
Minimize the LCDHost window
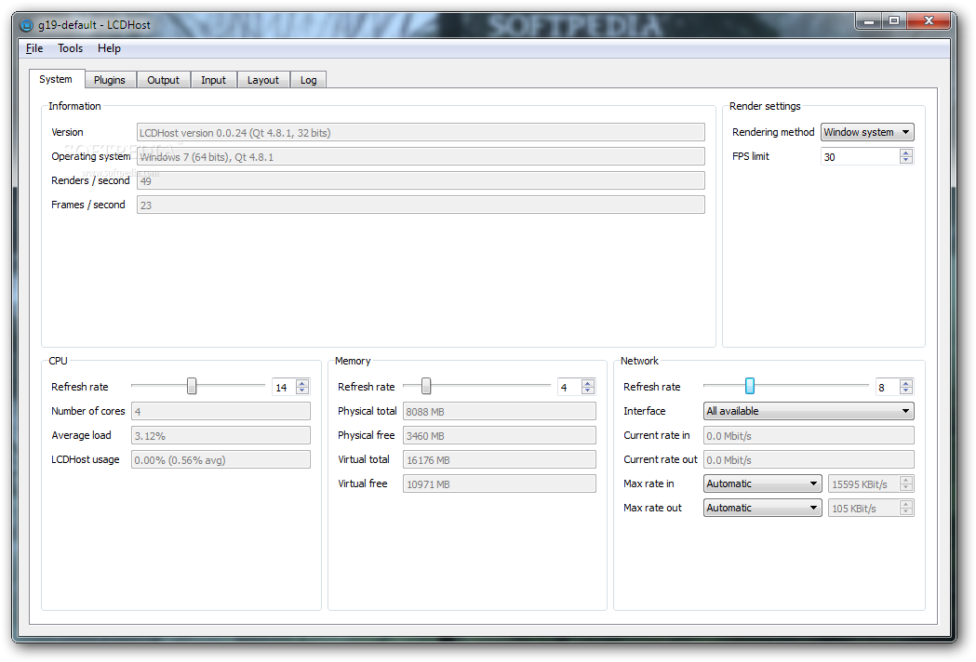pyautogui.click(x=869, y=21)
